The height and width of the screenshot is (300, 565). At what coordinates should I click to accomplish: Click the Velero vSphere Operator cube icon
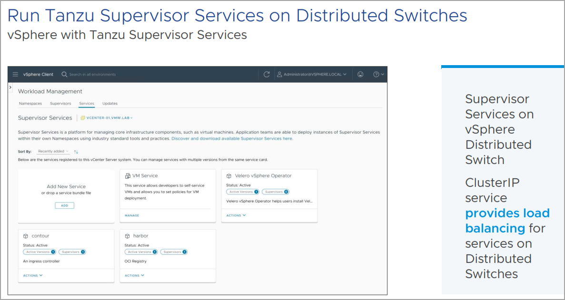click(x=229, y=176)
